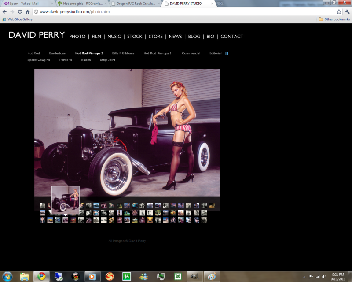
Task: Click the enlarged hot rod thumbnail preview
Action: (x=65, y=200)
